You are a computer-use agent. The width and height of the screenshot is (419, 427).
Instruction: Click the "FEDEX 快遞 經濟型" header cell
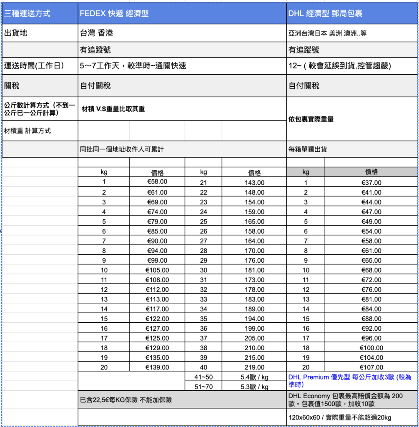(182, 13)
